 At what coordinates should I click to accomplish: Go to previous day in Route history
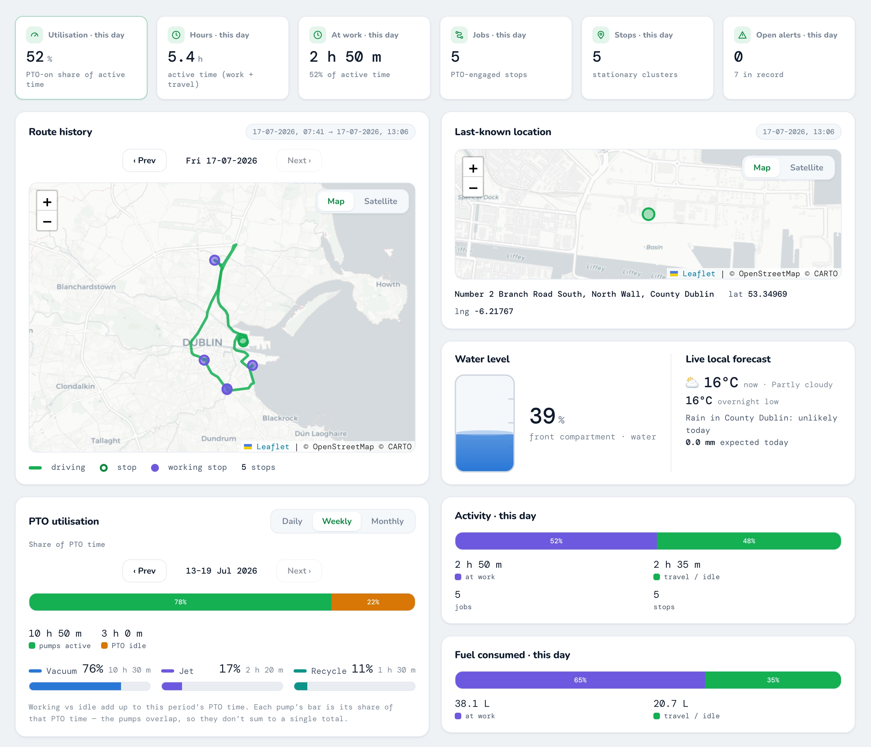pyautogui.click(x=144, y=160)
